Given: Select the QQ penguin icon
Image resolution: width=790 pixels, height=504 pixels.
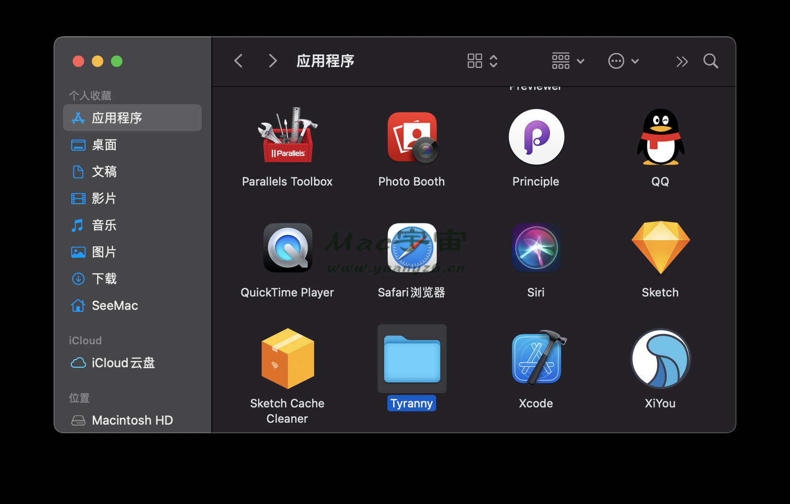Looking at the screenshot, I should coord(660,137).
